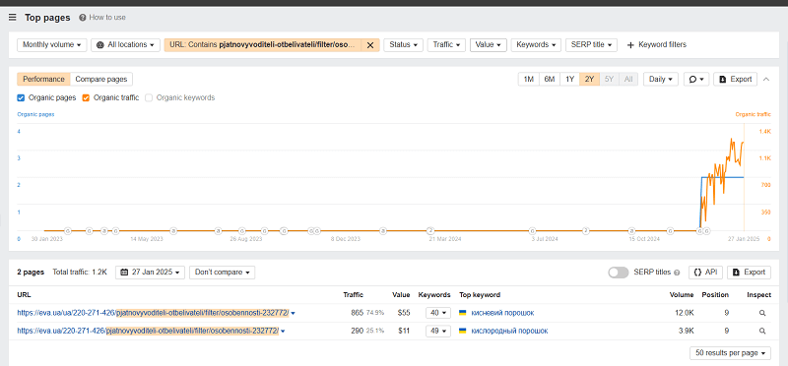788x366 pixels.
Task: Uncheck the Organic traffic checkbox
Action: pos(86,98)
